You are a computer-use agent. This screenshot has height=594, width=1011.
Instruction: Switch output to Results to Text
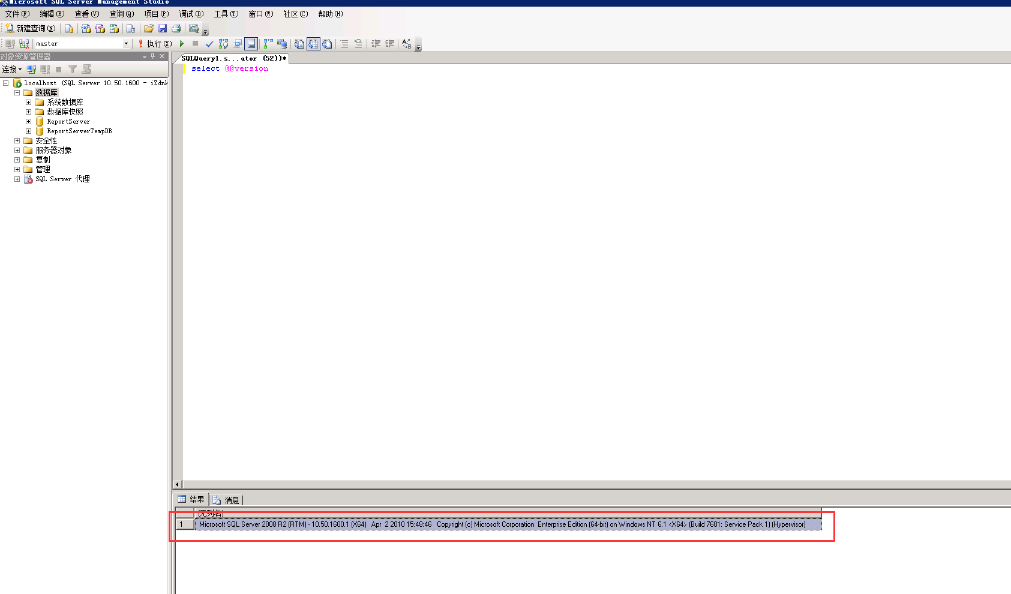coord(299,44)
